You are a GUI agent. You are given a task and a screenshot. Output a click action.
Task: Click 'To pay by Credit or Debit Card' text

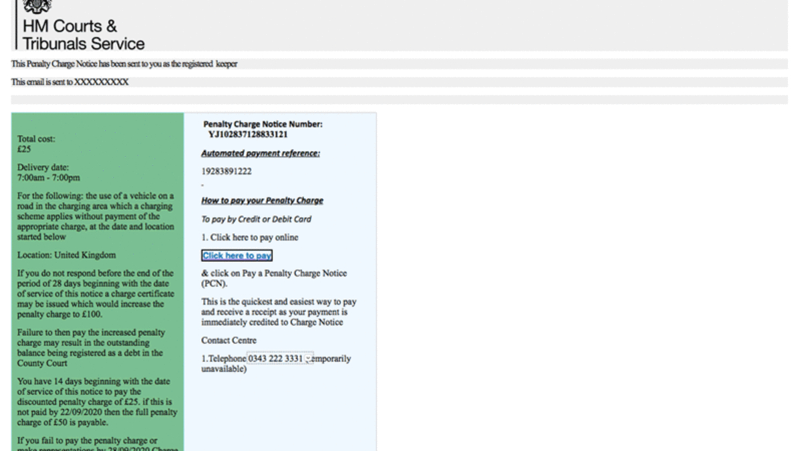(256, 219)
